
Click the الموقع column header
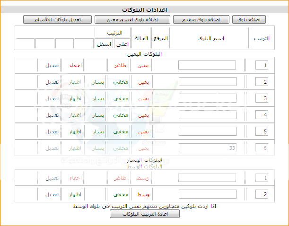(x=161, y=38)
